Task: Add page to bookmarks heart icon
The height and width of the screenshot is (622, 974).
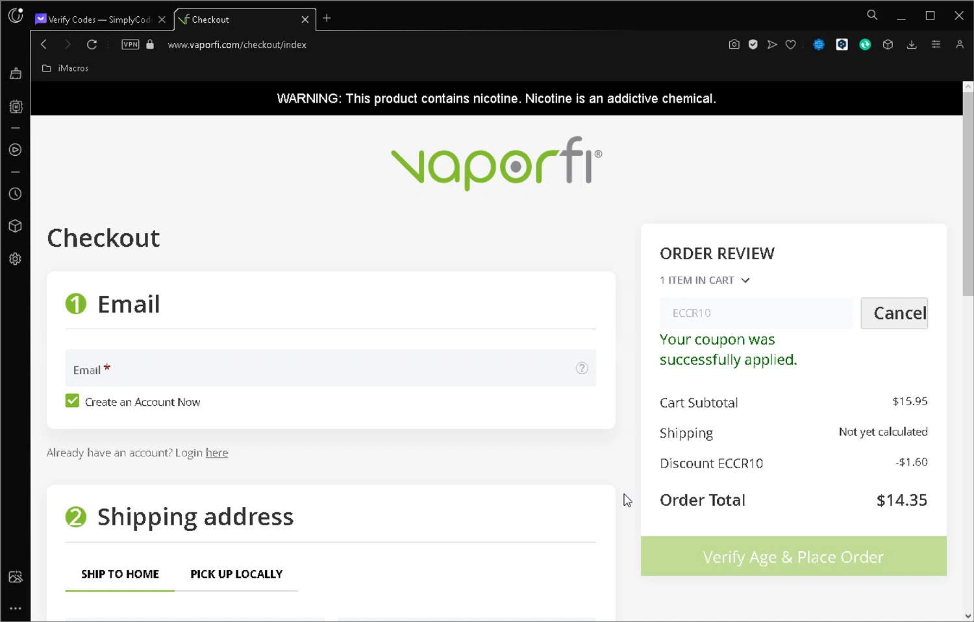Action: [x=790, y=44]
